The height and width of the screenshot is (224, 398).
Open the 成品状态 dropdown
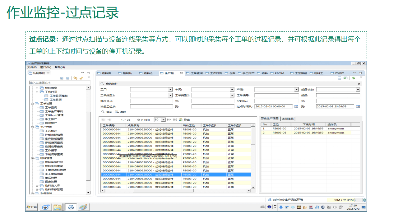tap(358, 90)
